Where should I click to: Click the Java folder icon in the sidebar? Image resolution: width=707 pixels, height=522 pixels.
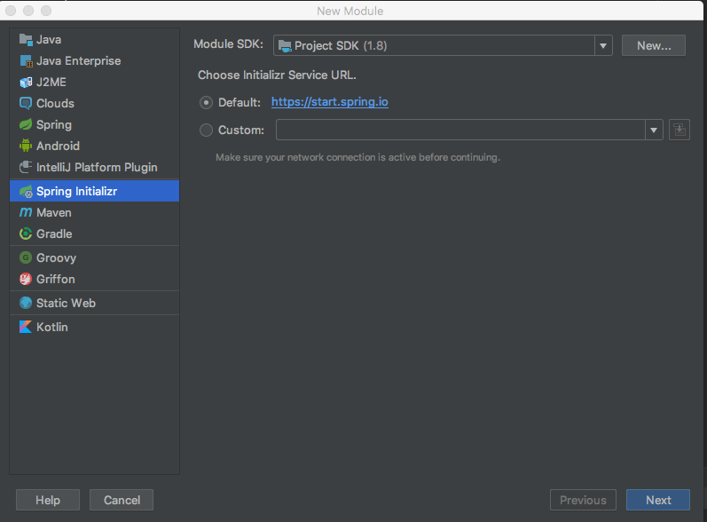tap(26, 40)
